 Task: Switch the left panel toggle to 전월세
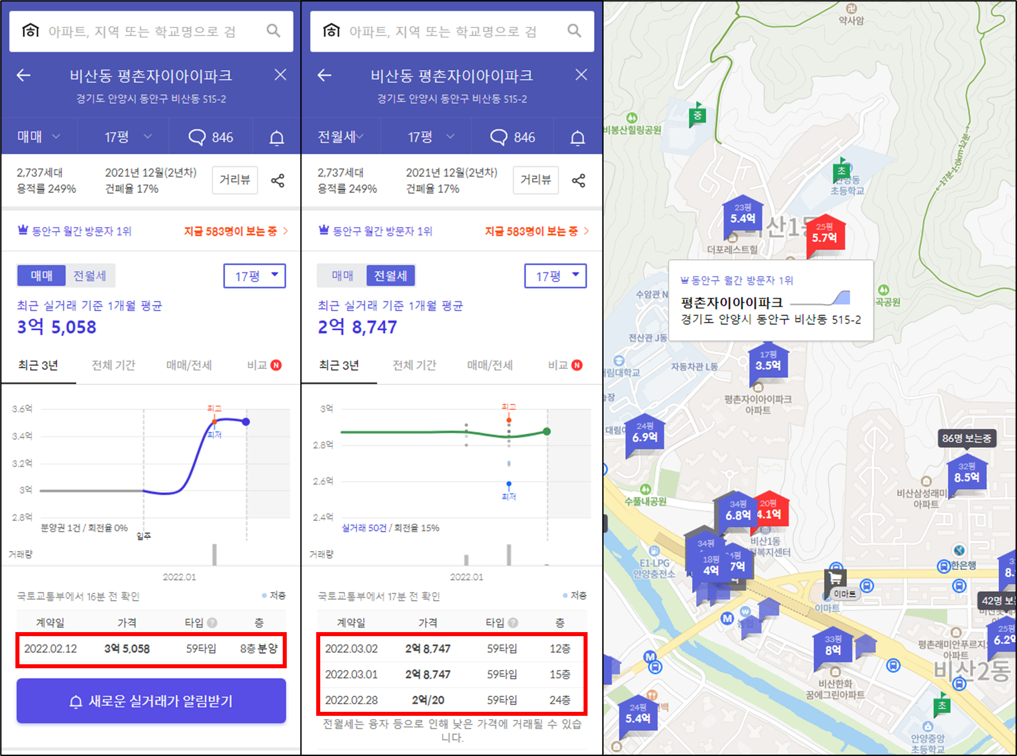click(90, 275)
